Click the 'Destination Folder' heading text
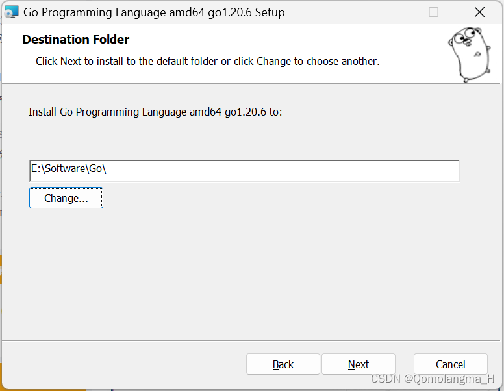The width and height of the screenshot is (504, 391). [76, 39]
